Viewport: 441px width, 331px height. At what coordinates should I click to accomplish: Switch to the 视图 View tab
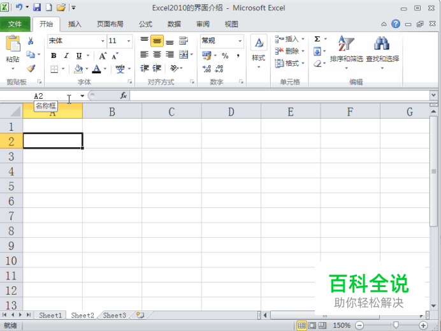(231, 24)
